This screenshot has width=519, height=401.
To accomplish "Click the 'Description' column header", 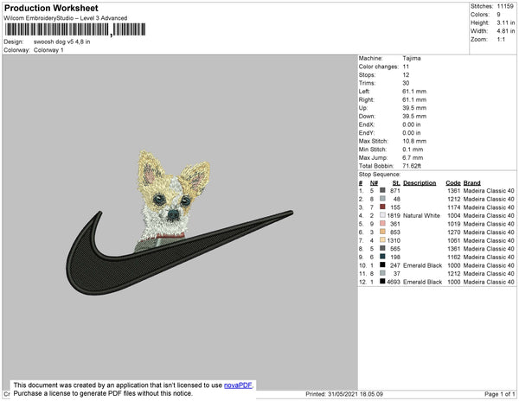I will tap(420, 183).
